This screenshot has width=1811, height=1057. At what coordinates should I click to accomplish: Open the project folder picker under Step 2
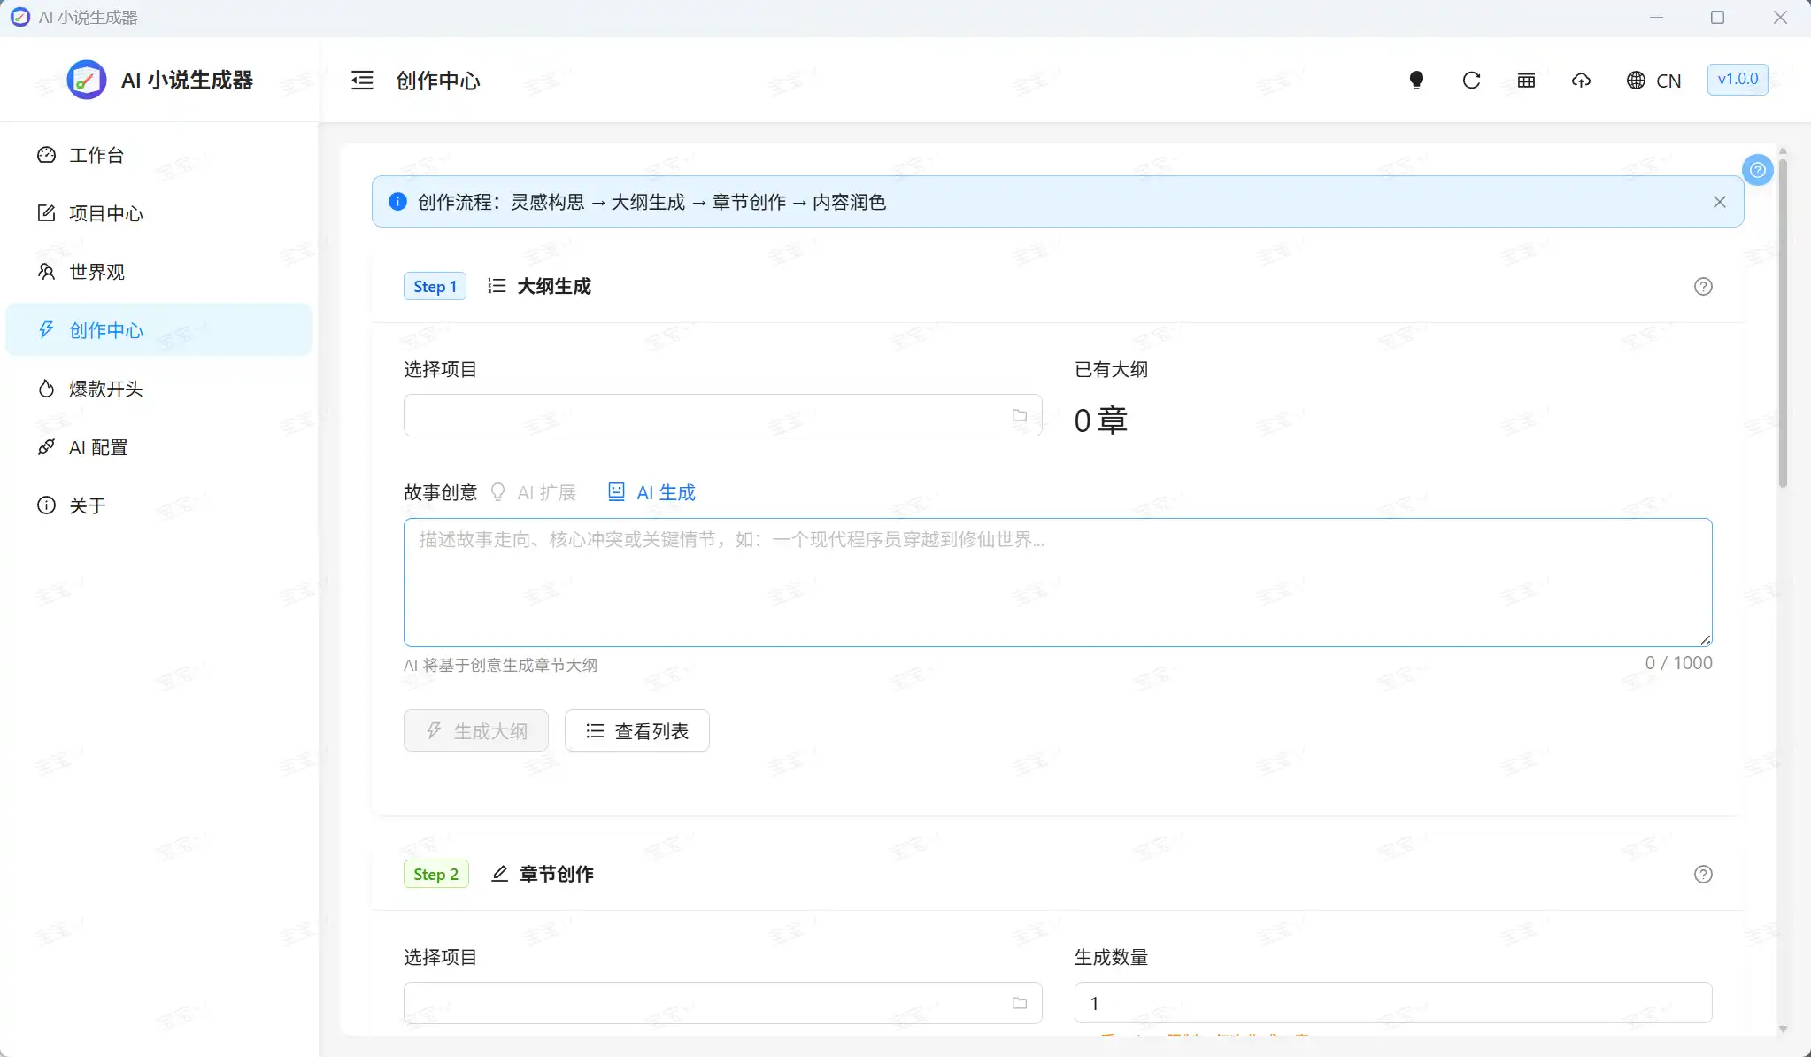coord(1019,1002)
